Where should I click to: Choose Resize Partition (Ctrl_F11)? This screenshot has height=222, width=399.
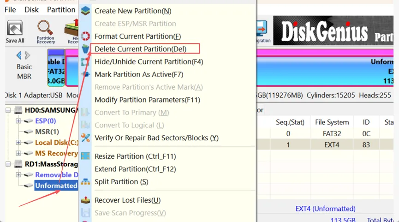pyautogui.click(x=135, y=156)
